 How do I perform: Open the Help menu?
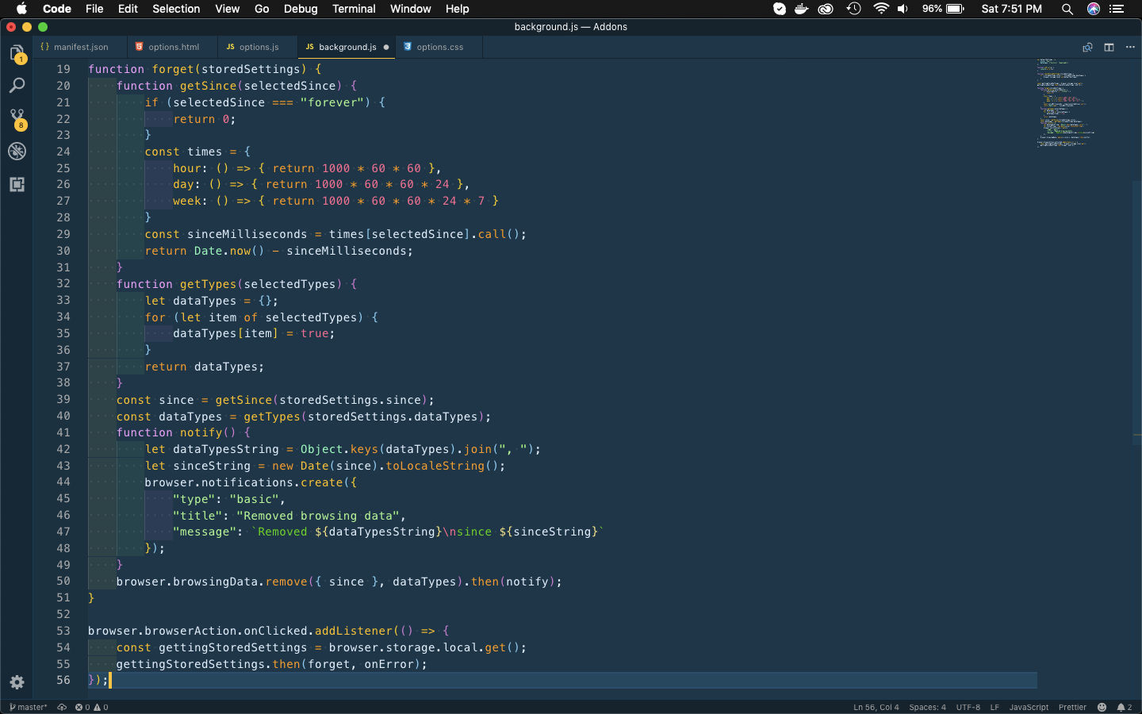coord(457,9)
